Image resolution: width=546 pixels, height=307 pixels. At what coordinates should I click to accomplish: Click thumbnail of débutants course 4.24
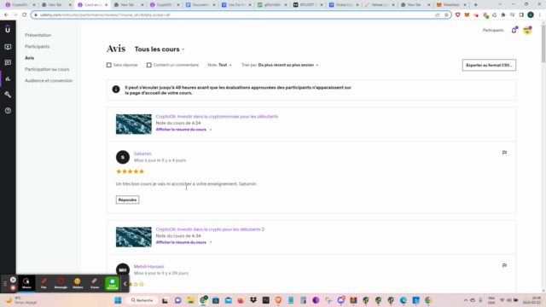(134, 125)
